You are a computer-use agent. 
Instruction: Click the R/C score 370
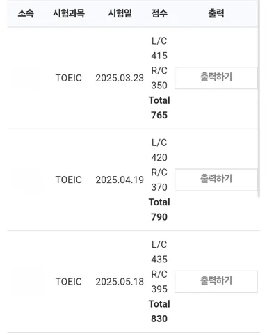pos(159,187)
